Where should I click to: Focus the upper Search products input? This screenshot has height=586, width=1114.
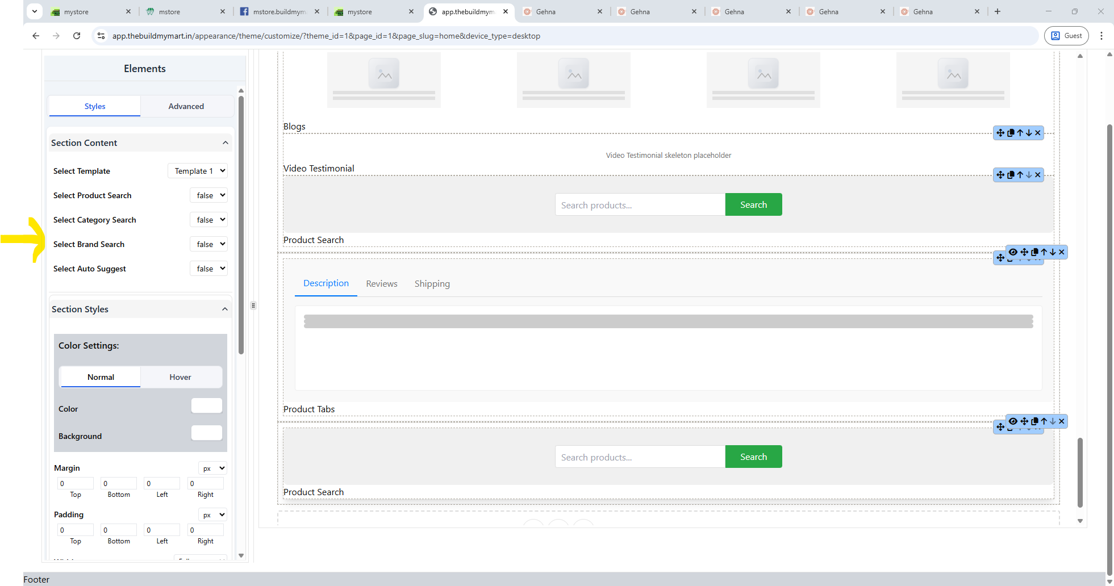[x=640, y=204]
